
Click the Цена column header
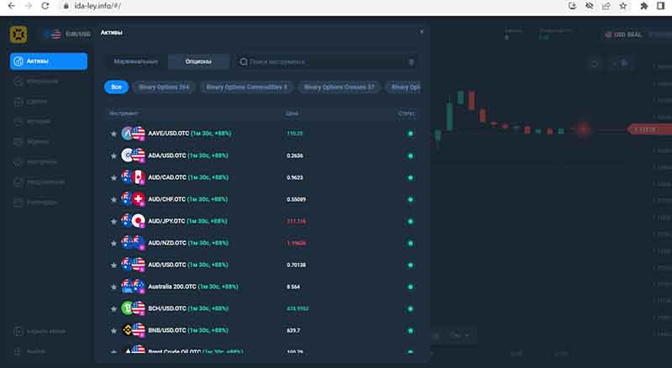[291, 113]
